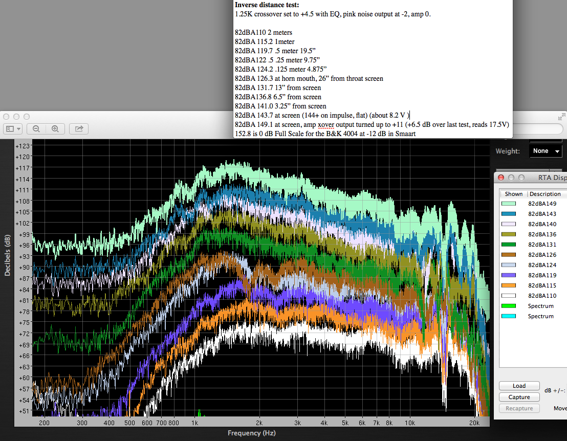The height and width of the screenshot is (441, 567).
Task: Toggle the 82dBA124 trace color swatch
Action: [509, 265]
